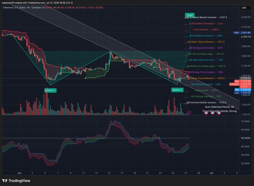
Task: Click the gray 1,576.27 price label
Action: [245, 78]
